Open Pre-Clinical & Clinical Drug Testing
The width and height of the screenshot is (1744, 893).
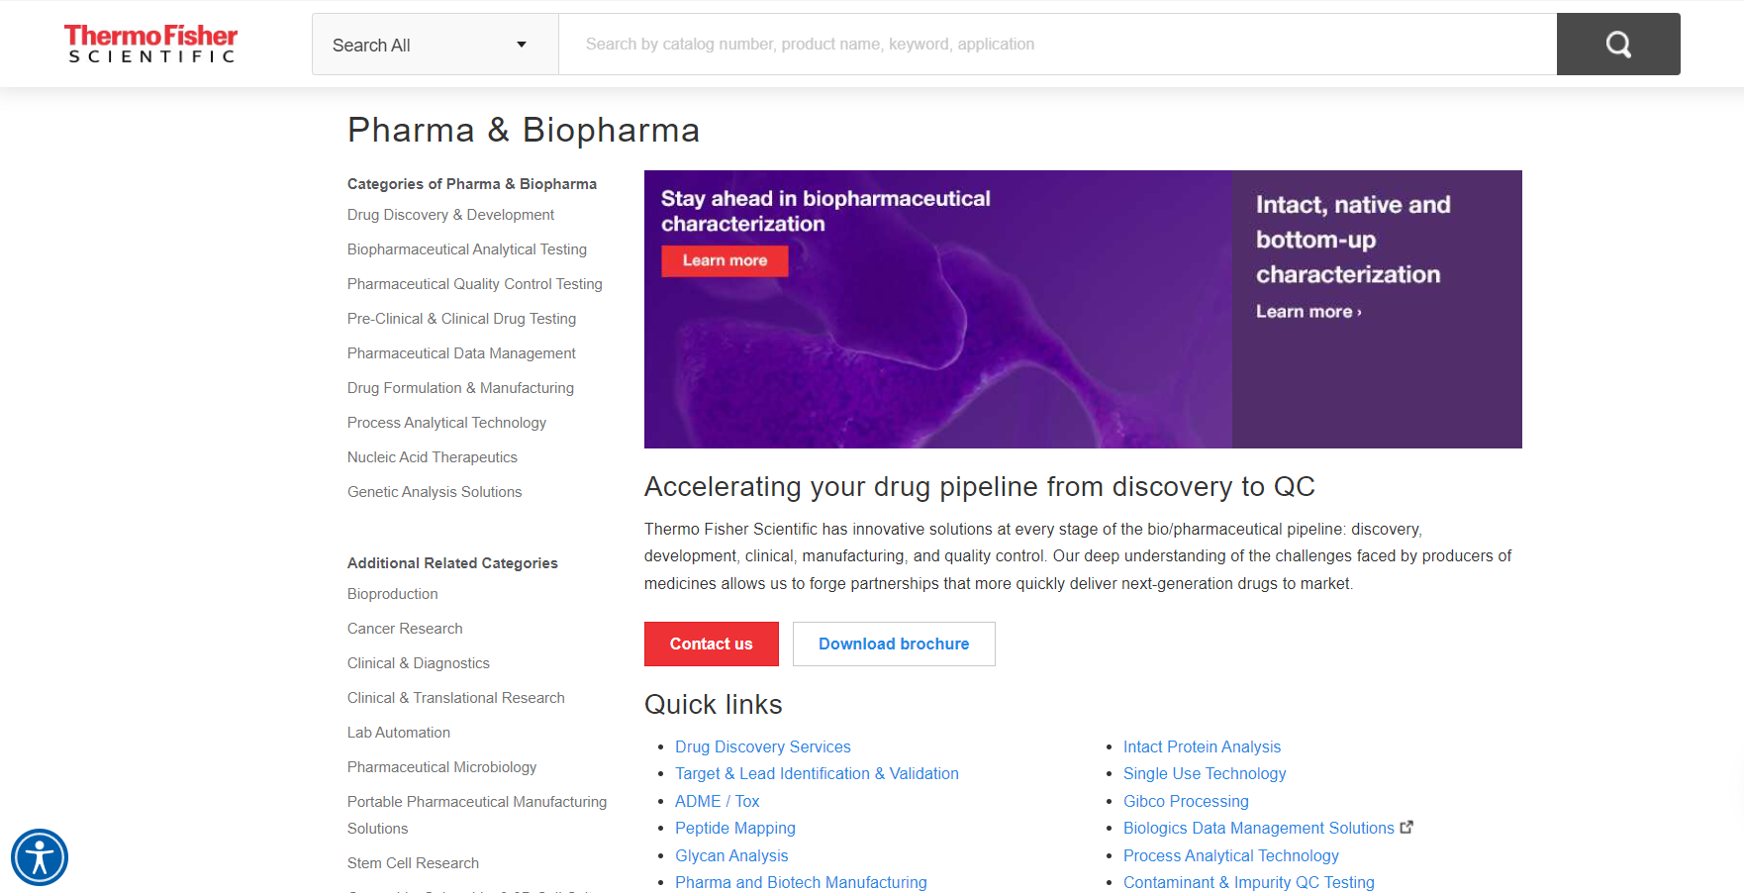pos(461,319)
